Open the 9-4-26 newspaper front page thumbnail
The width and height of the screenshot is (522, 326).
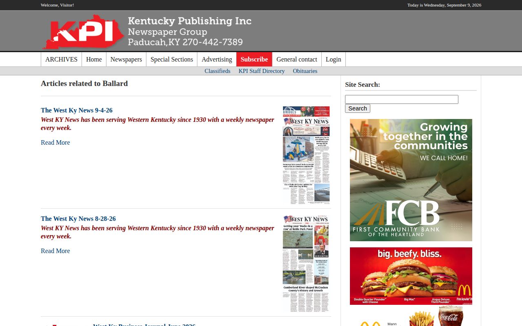click(x=306, y=155)
